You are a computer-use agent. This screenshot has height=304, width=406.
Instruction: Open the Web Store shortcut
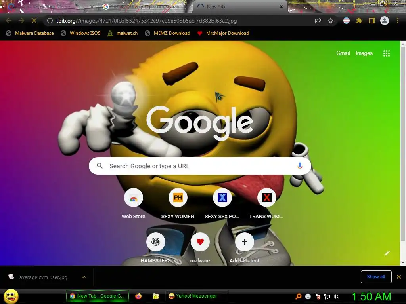pyautogui.click(x=133, y=203)
